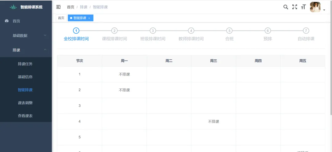Click the dashboard icon beside 首页
The image size is (332, 152).
pos(7,21)
